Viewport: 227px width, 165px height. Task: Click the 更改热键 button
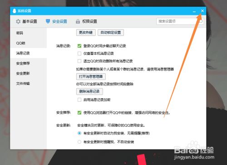[x=86, y=32]
